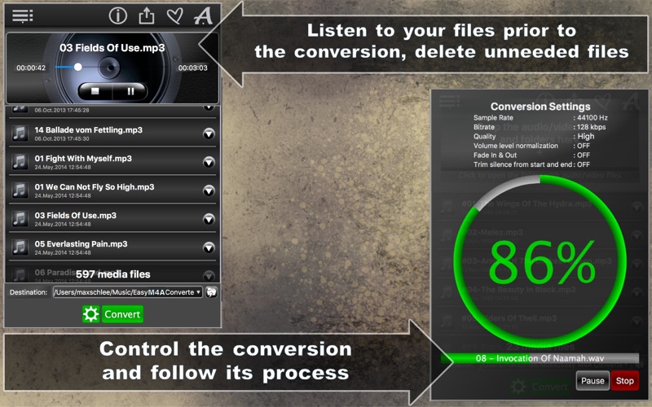The height and width of the screenshot is (407, 652).
Task: Click the Finder browse icon beside Destination
Action: pos(211,292)
